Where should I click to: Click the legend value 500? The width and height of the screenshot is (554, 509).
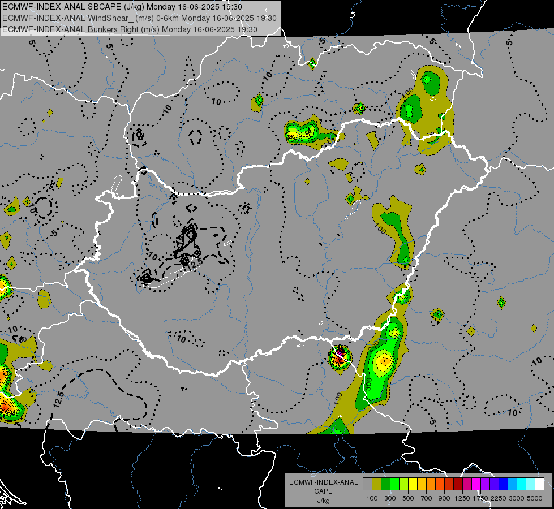pos(408,498)
